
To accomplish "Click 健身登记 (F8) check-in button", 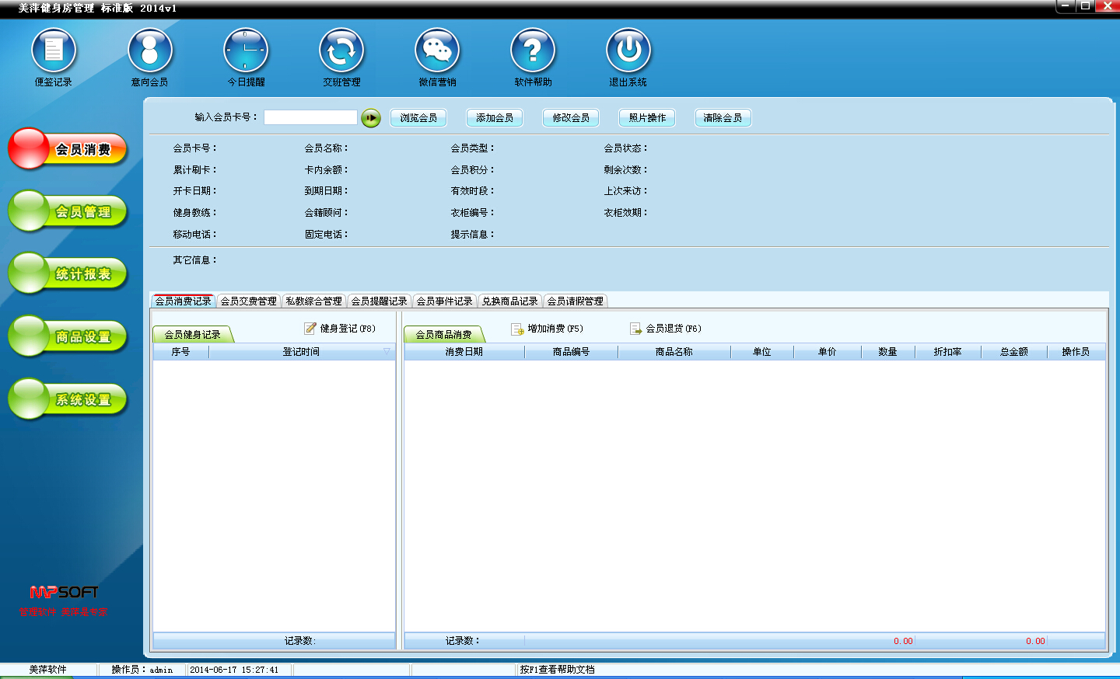I will [341, 329].
